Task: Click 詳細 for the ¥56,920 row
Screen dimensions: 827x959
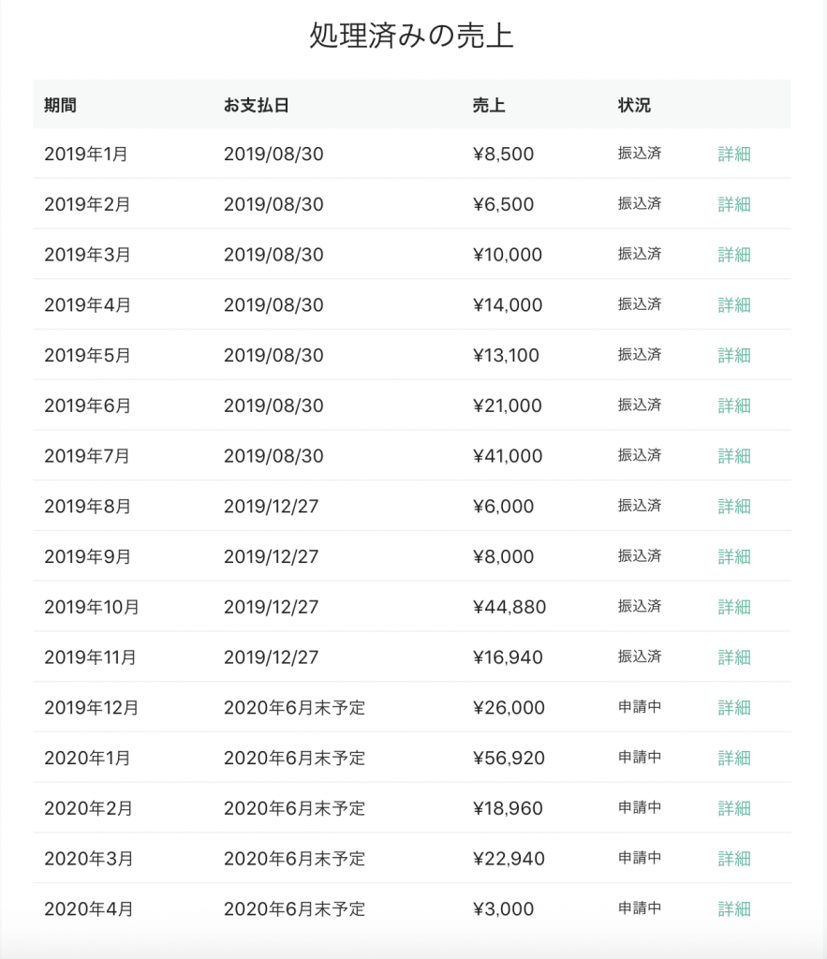Action: pyautogui.click(x=734, y=759)
